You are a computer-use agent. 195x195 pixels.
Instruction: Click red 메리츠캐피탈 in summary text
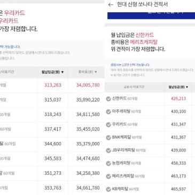pyautogui.click(x=144, y=42)
